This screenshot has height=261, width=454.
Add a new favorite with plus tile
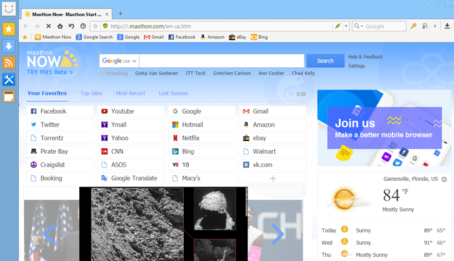click(273, 178)
